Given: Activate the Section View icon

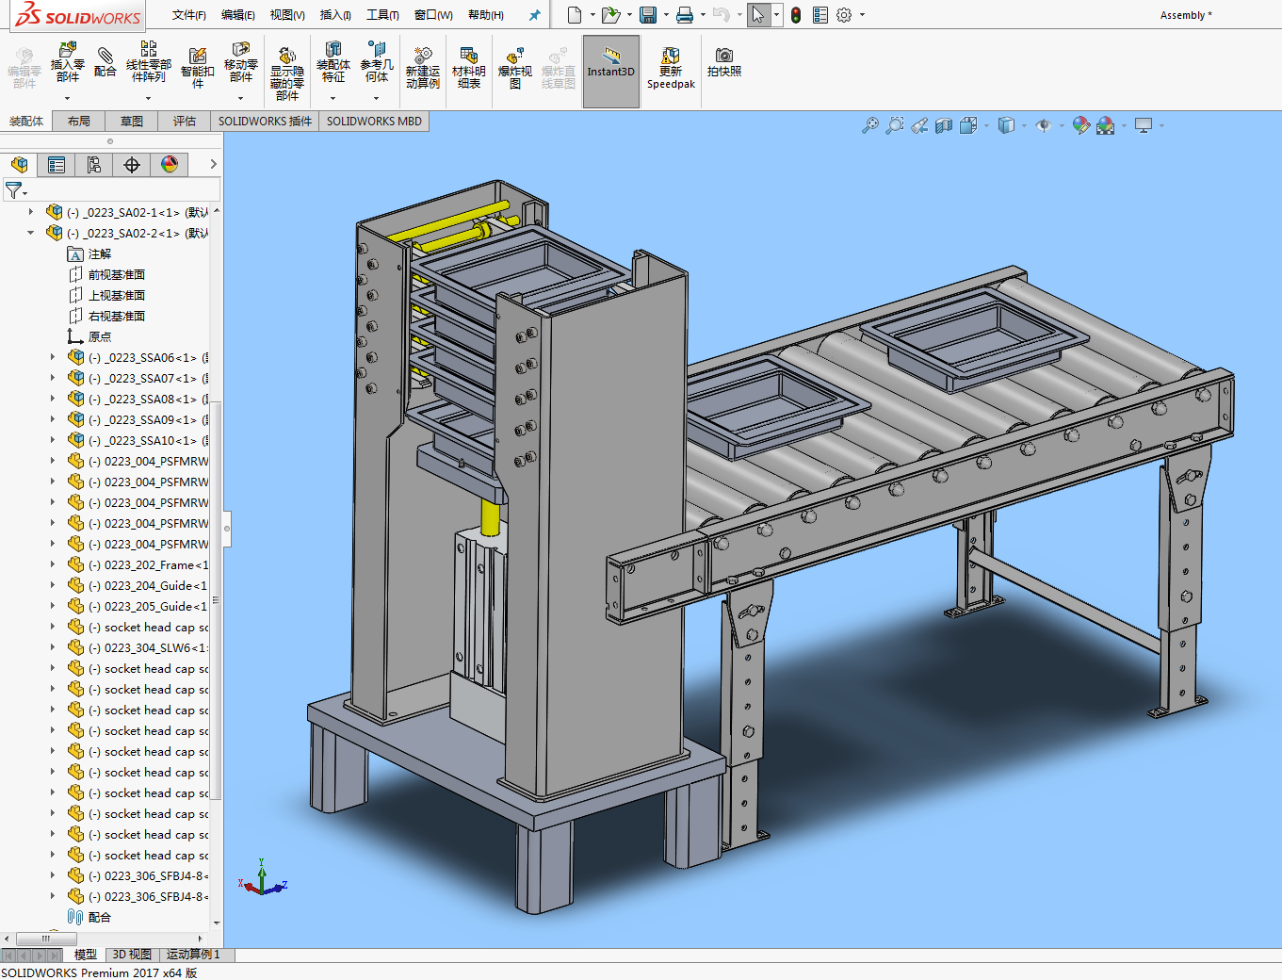Looking at the screenshot, I should [x=944, y=125].
